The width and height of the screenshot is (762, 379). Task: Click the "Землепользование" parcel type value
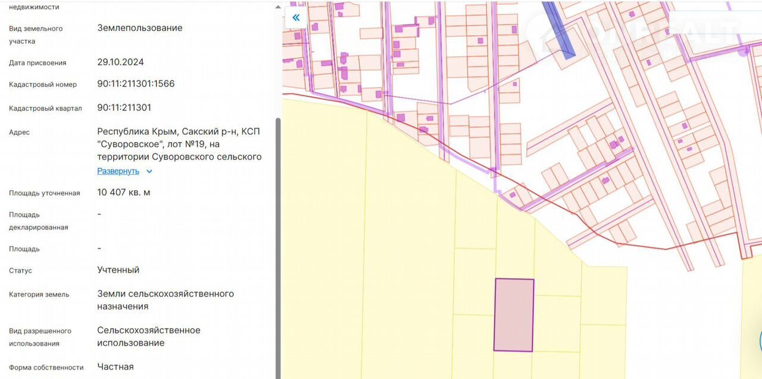point(140,28)
